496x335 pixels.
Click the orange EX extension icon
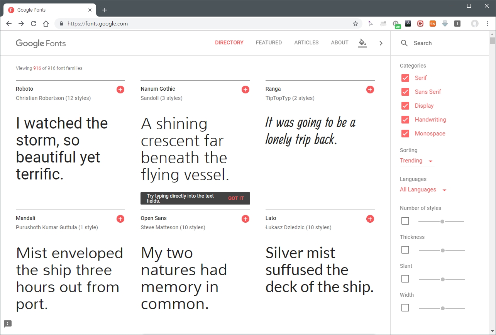(433, 24)
